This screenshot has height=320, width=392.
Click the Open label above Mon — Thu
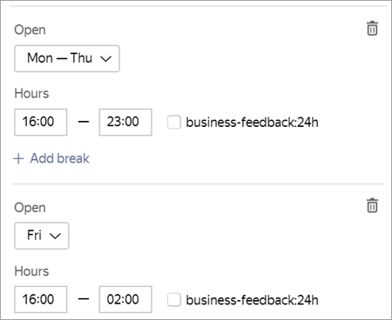coord(30,30)
